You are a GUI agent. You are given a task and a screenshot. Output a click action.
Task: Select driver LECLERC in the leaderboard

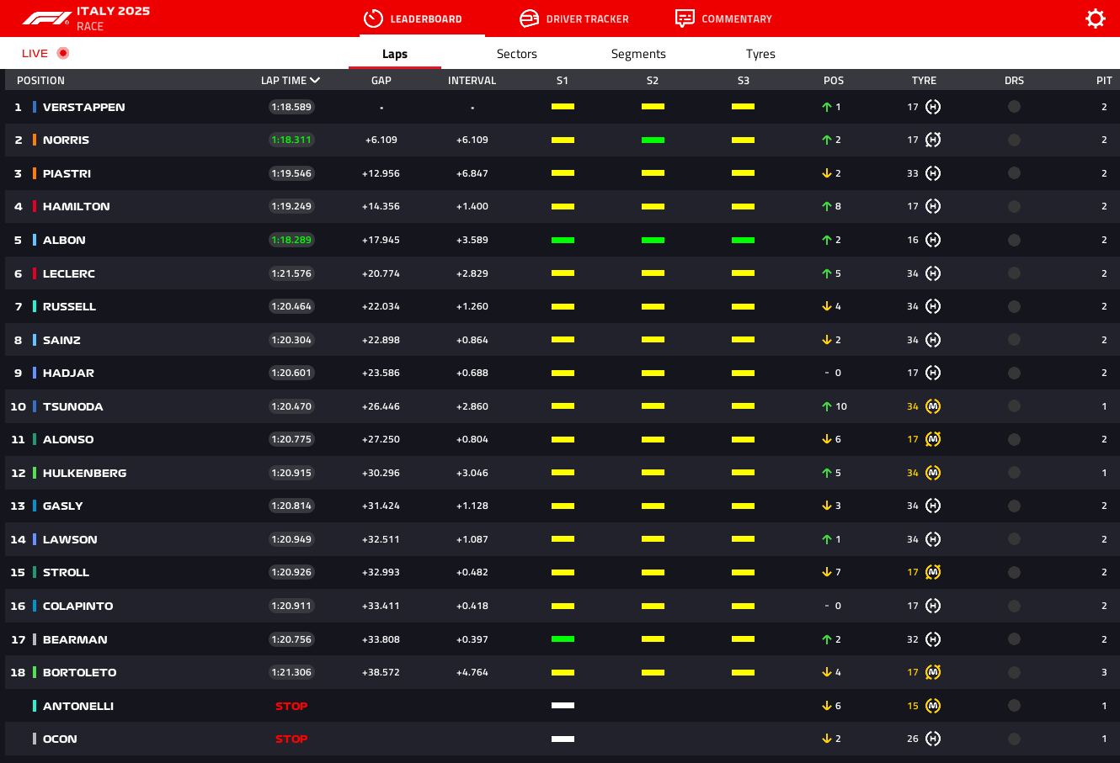[69, 273]
